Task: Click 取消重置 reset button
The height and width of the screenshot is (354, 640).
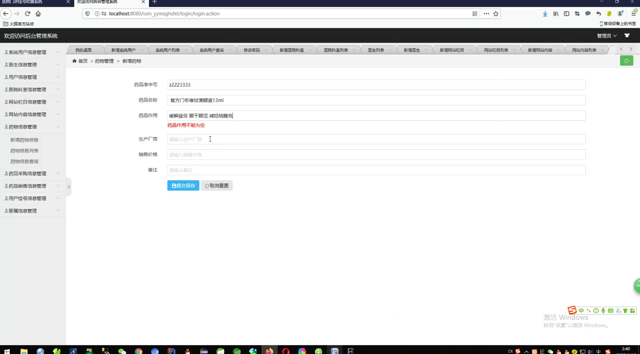Action: pos(217,185)
